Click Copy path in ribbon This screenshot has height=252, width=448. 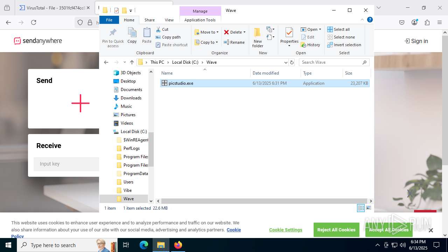coord(168,37)
